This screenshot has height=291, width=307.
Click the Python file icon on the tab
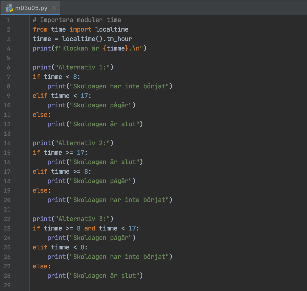[x=10, y=8]
